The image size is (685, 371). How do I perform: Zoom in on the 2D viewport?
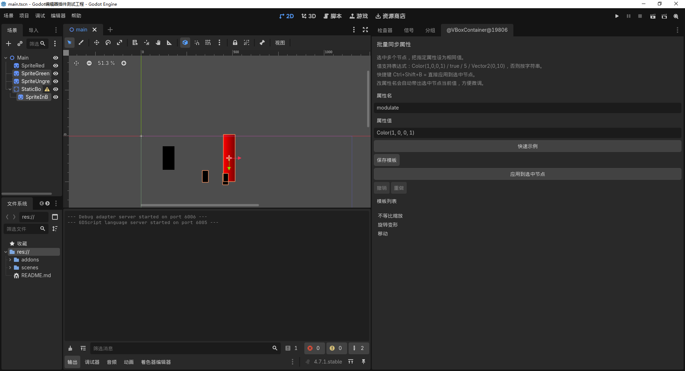[124, 63]
